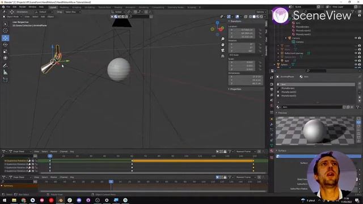Toggle viewport overlays button

pos(237,16)
